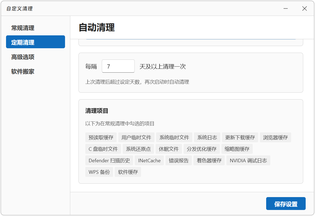Screen dimensions: 315x216
Task: Click the 自定义清理 window title
Action: click(x=19, y=8)
